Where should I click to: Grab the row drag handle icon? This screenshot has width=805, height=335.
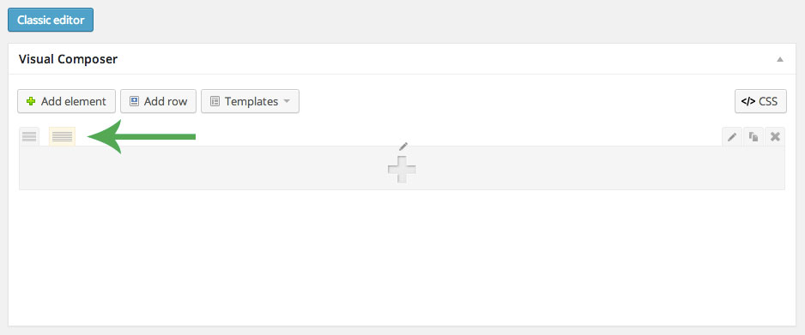click(x=29, y=137)
